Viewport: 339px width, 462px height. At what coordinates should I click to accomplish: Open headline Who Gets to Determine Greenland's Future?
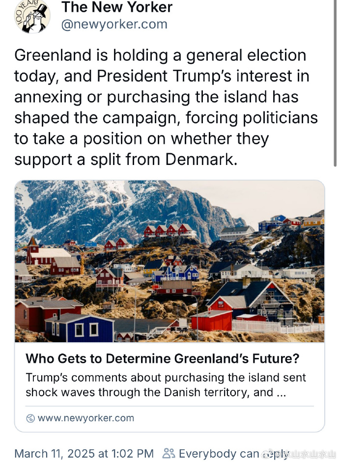coord(163,358)
